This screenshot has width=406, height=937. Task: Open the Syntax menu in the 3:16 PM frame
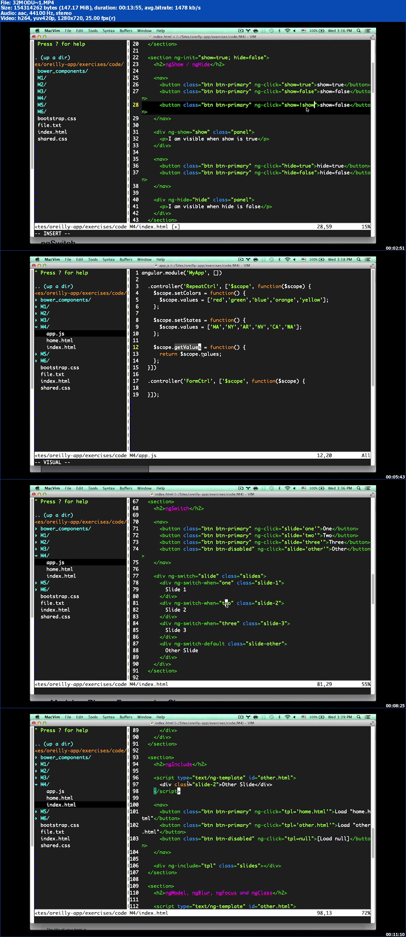tap(108, 31)
